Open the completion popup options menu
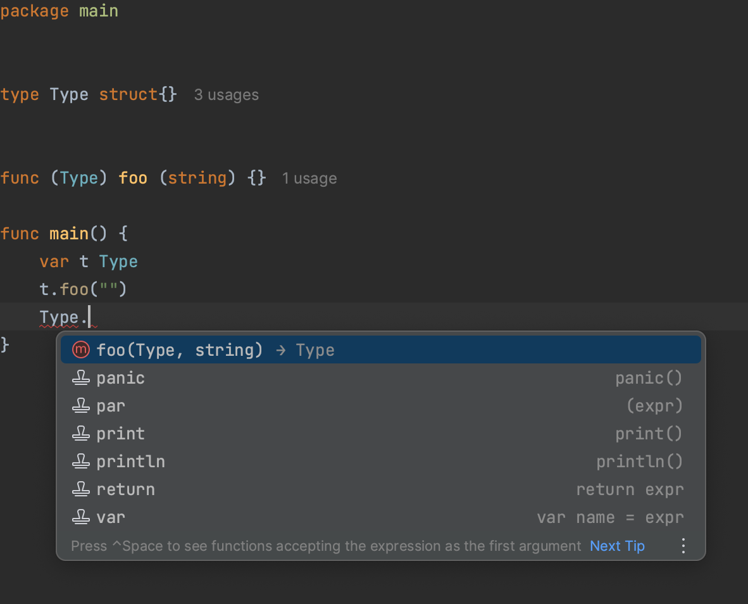Image resolution: width=748 pixels, height=604 pixels. point(683,546)
